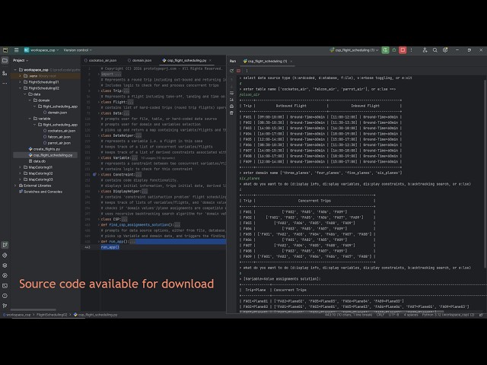Collapse FlightScheduling02 folder
Viewport: 487px width, 365px height.
pos(20,88)
